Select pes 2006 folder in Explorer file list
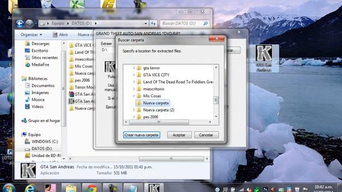 80,81
